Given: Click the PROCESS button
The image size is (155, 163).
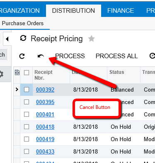Looking at the screenshot, I should pyautogui.click(x=70, y=56).
